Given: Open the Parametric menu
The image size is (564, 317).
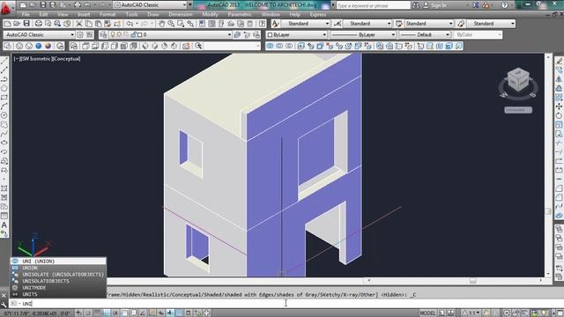Looking at the screenshot, I should click(240, 14).
